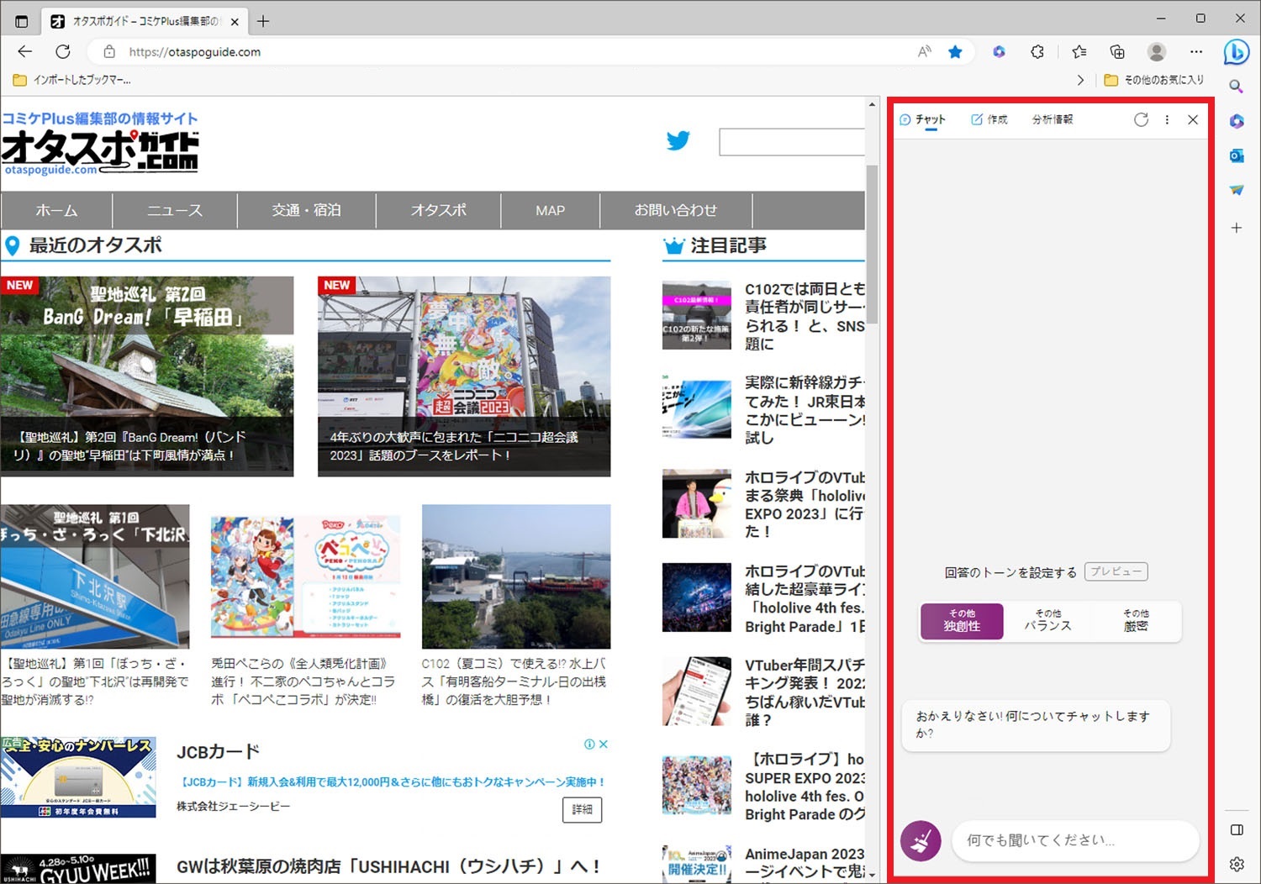Image resolution: width=1261 pixels, height=884 pixels.
Task: Open Drop via the paper plane sidebar icon
Action: [1236, 190]
